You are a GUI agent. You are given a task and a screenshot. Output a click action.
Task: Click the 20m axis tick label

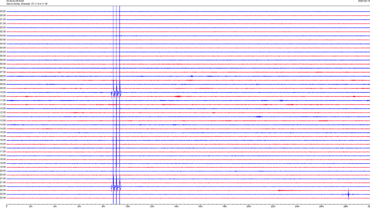click(249, 206)
